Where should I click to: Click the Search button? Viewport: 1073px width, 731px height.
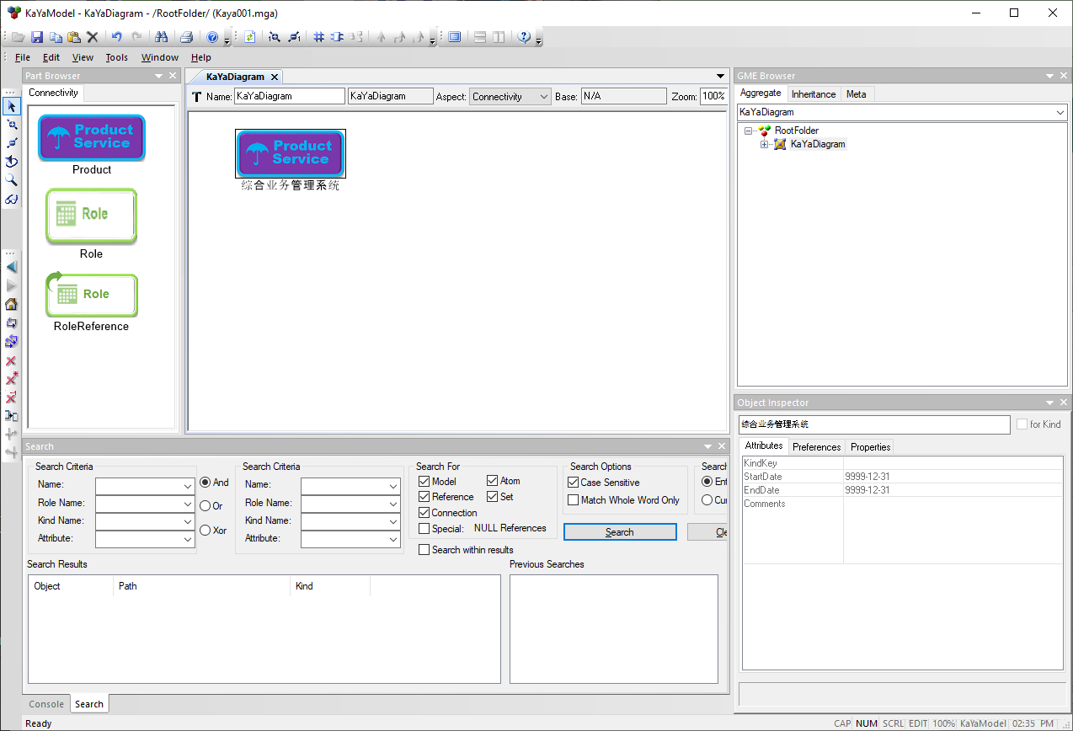619,532
